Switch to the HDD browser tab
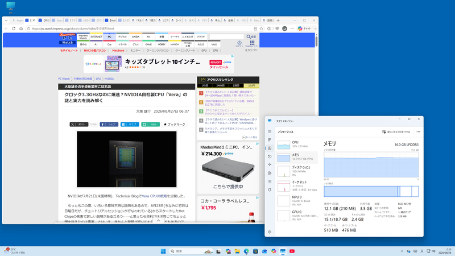455x256 pixels. tap(84, 20)
